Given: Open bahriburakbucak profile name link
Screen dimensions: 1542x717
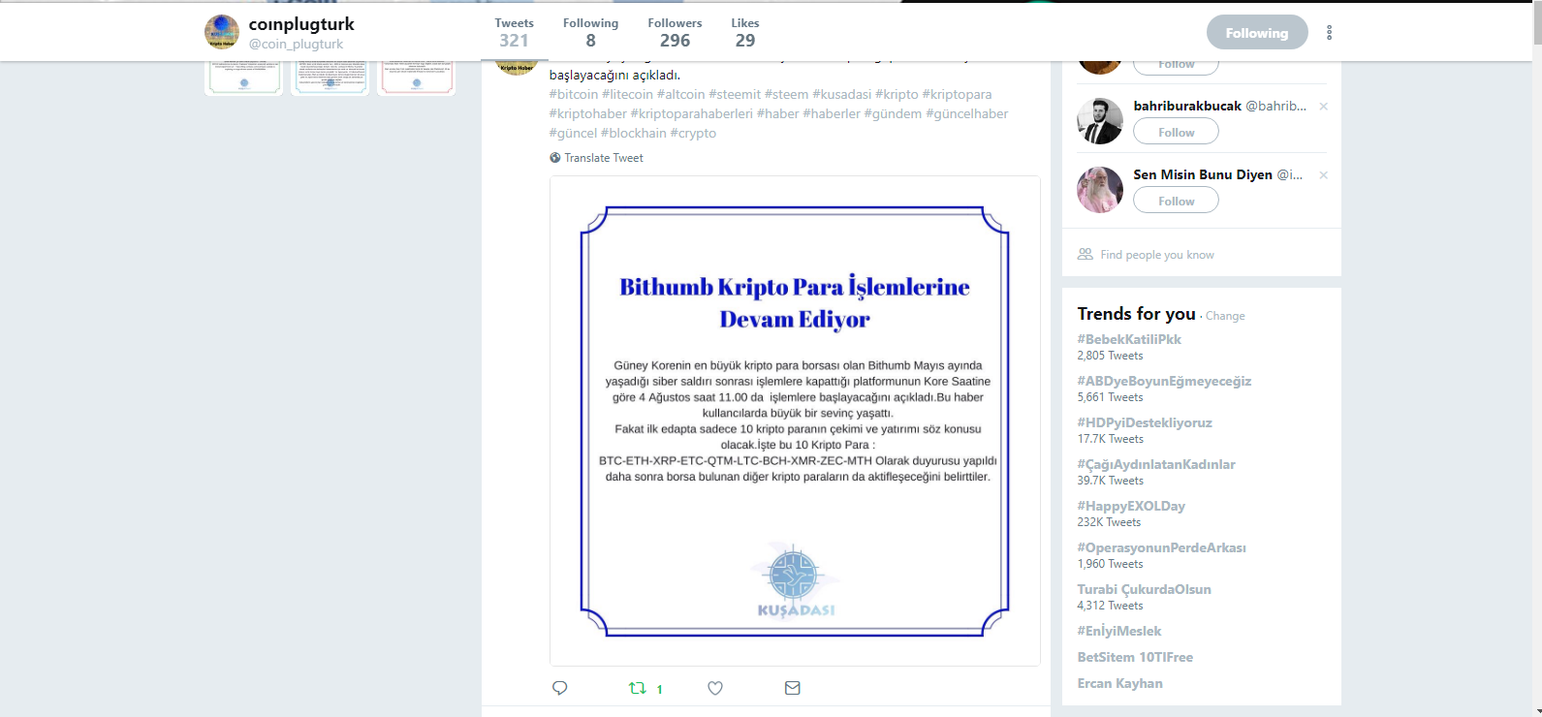Looking at the screenshot, I should pos(1187,106).
